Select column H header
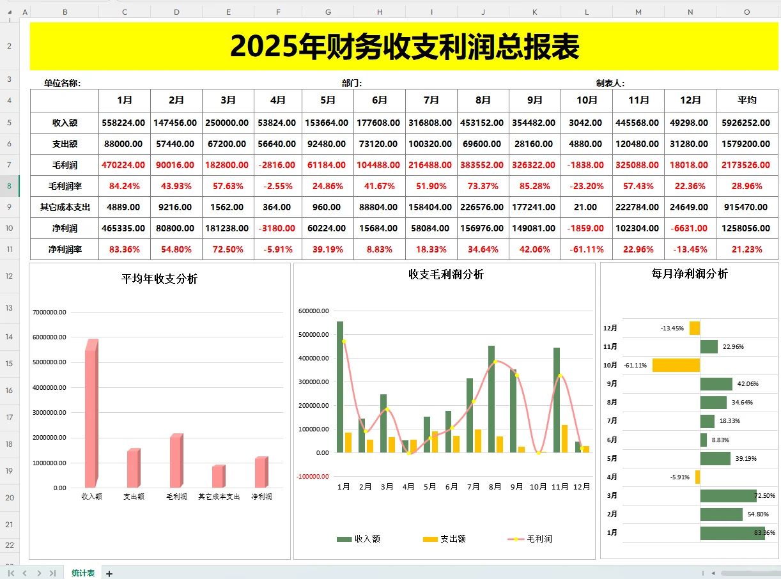This screenshot has height=579, width=781. tap(379, 12)
